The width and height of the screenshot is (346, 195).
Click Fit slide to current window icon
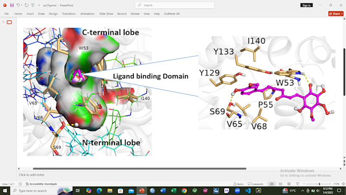click(x=343, y=184)
